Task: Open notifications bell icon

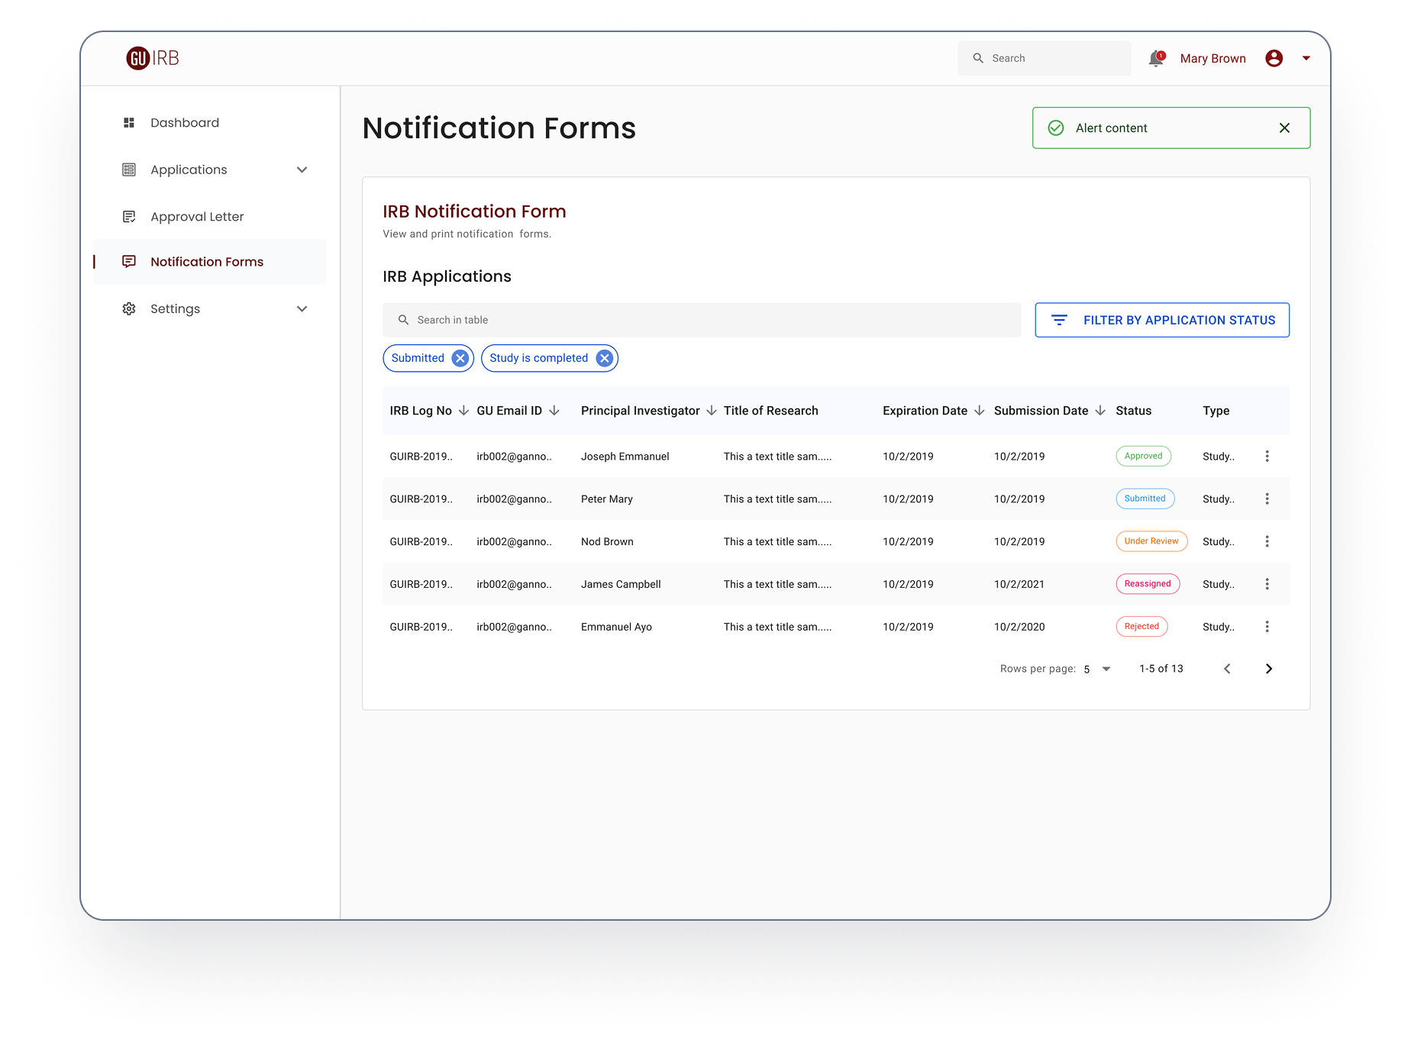Action: (x=1157, y=59)
